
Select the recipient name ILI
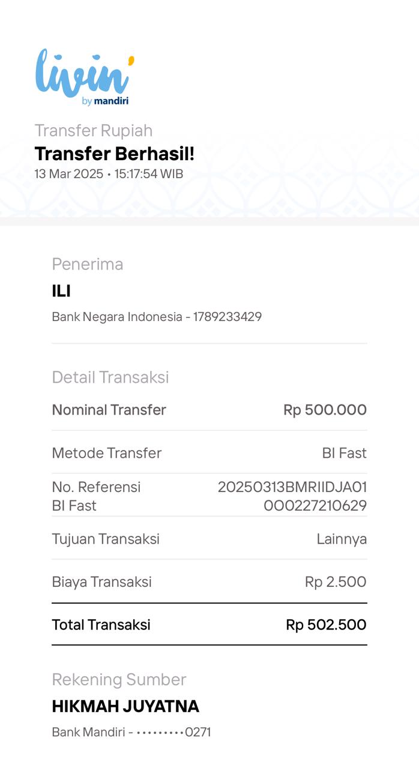(x=61, y=292)
